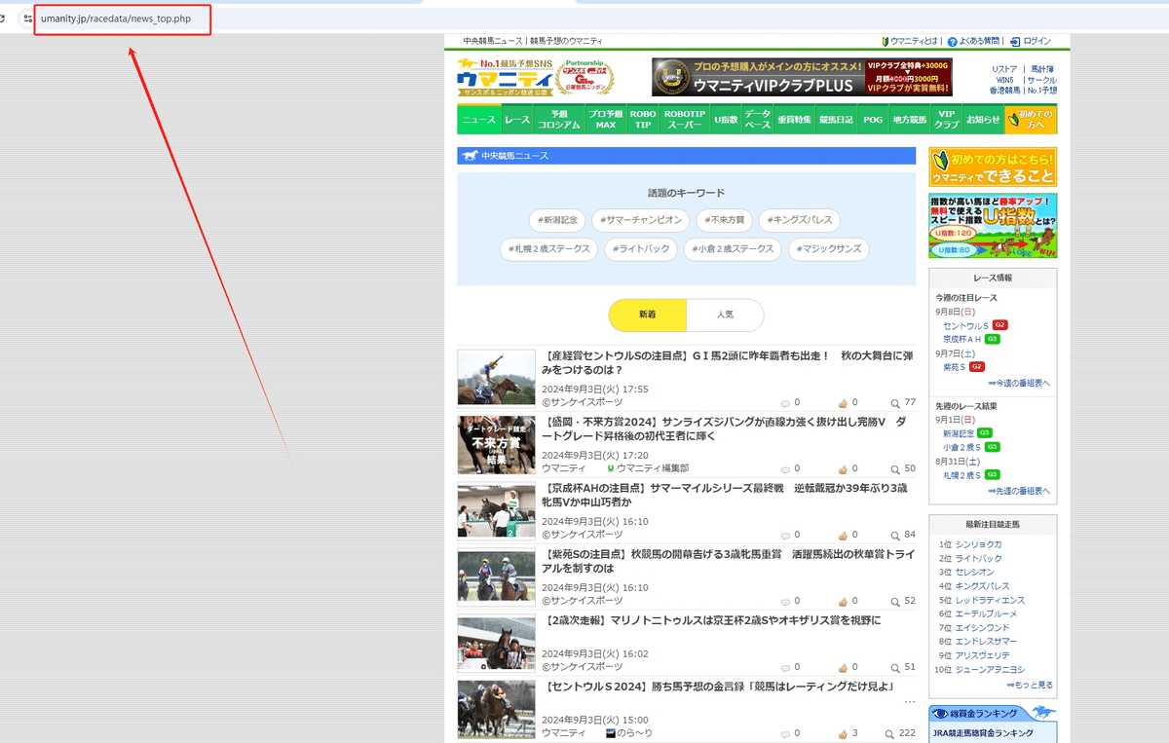Click the #ライトバック keyword tag

point(641,249)
